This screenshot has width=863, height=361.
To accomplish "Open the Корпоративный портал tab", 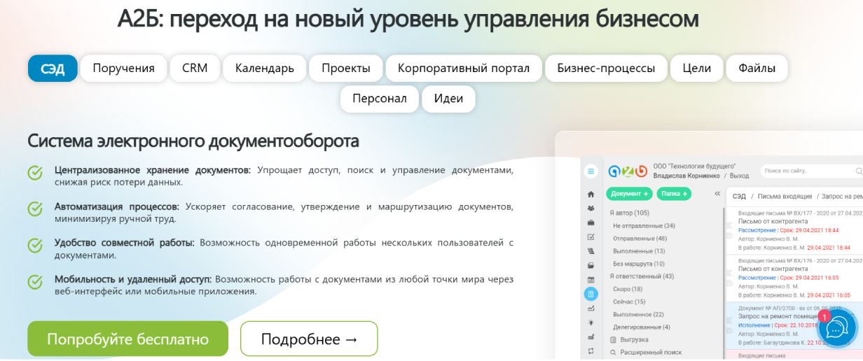I will click(x=463, y=69).
